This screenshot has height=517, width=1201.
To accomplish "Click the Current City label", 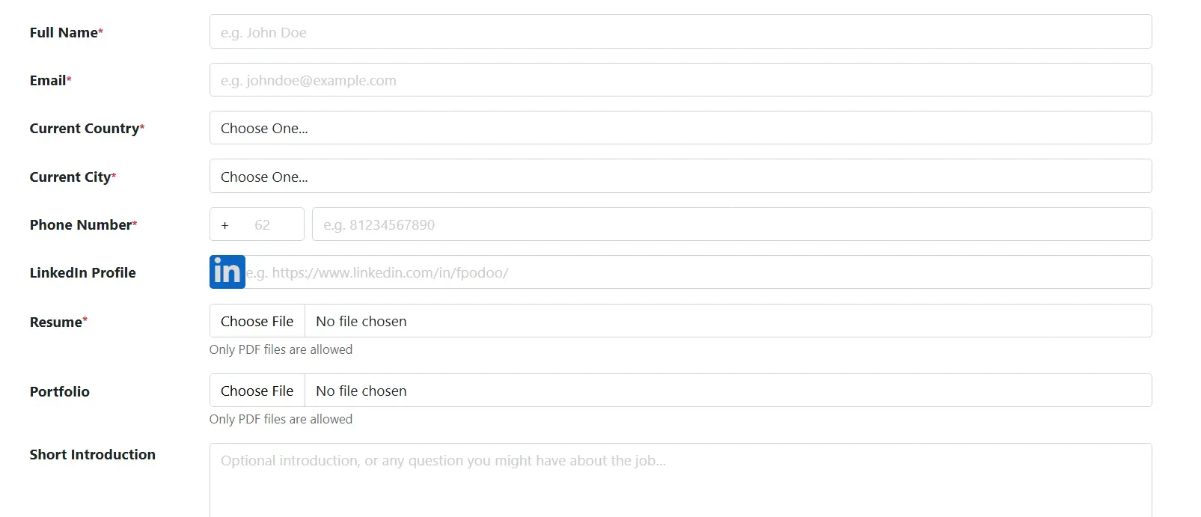I will point(70,177).
